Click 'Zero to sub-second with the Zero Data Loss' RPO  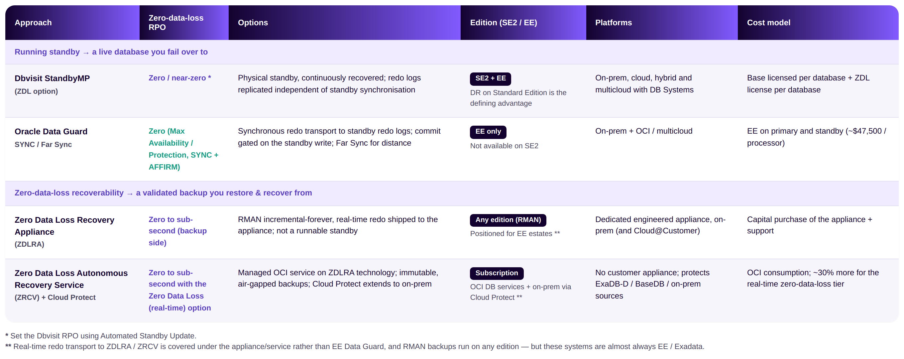point(180,290)
